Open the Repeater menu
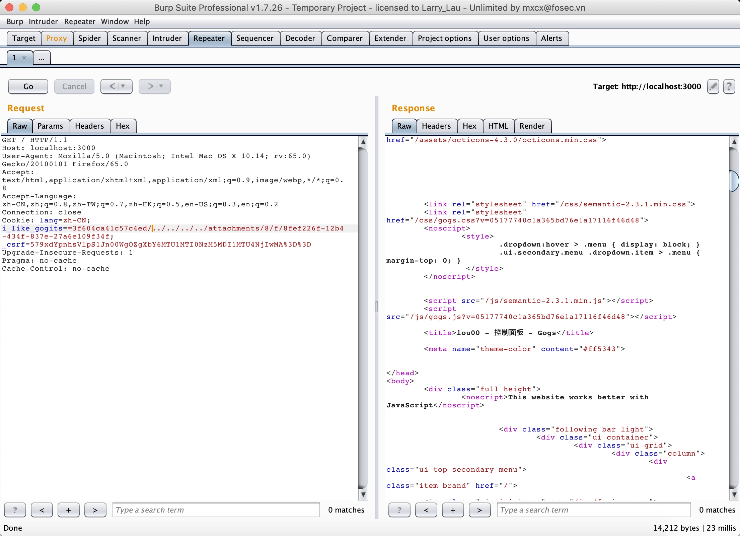The height and width of the screenshot is (536, 740). click(80, 21)
